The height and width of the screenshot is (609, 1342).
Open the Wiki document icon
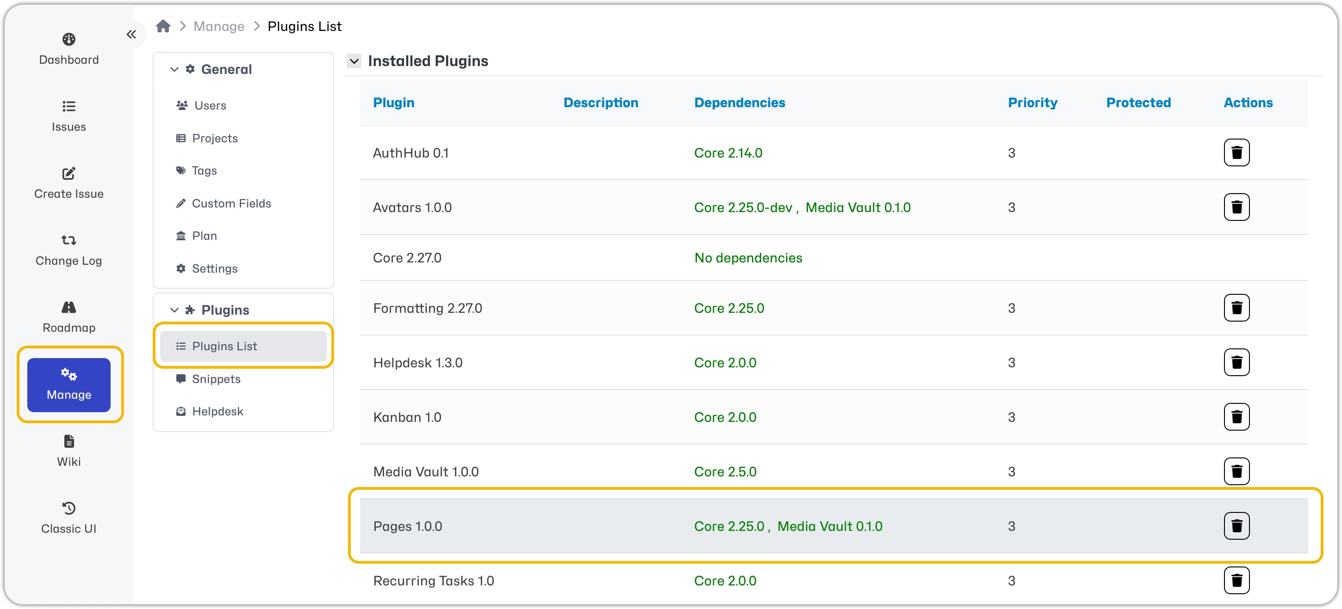coord(69,441)
